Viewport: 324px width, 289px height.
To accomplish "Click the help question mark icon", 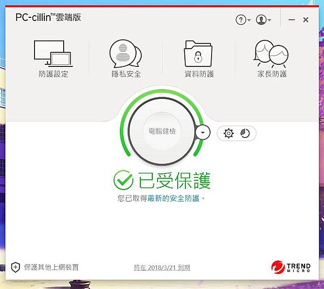I will point(241,20).
